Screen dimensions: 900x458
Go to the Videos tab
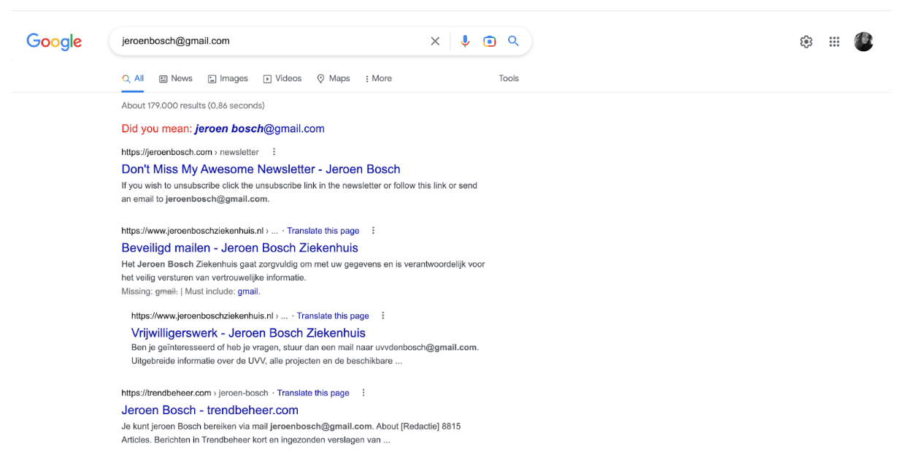(x=282, y=79)
